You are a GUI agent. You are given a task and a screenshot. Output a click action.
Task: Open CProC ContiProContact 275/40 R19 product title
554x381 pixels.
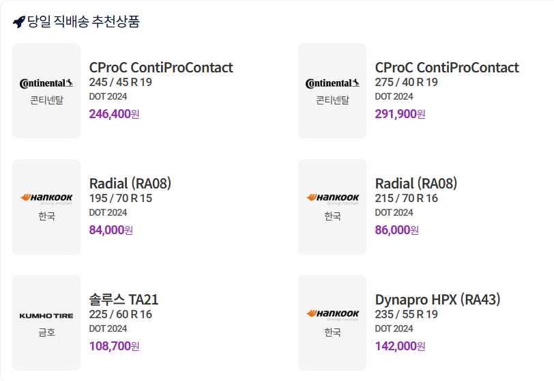(x=447, y=68)
